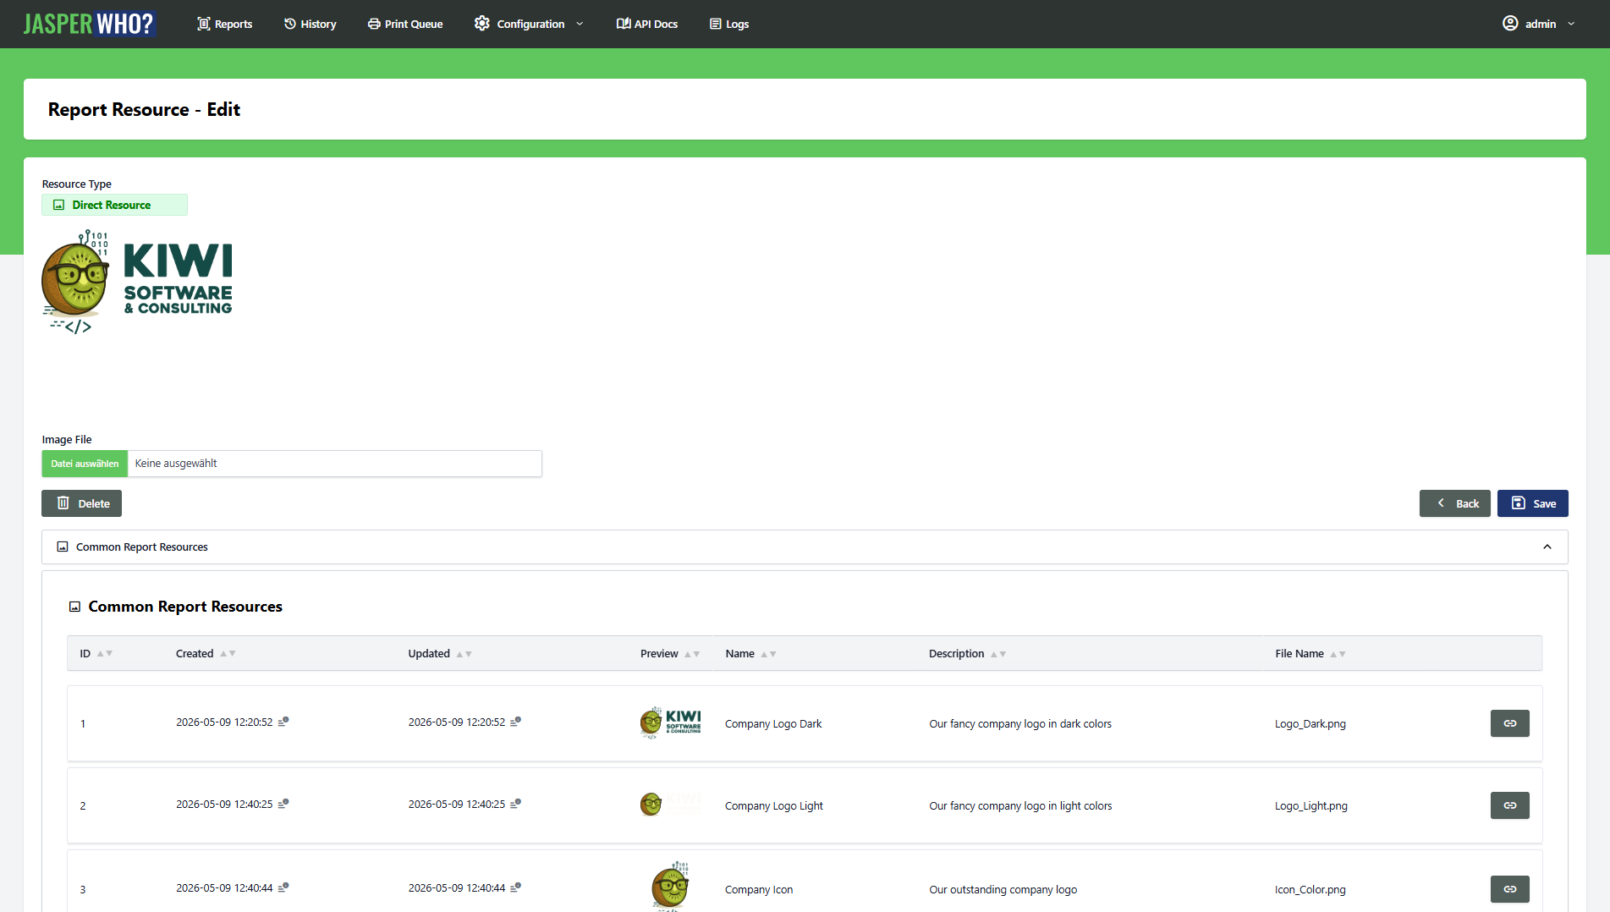Click the Created time icon for Company Logo Light

pos(283,804)
